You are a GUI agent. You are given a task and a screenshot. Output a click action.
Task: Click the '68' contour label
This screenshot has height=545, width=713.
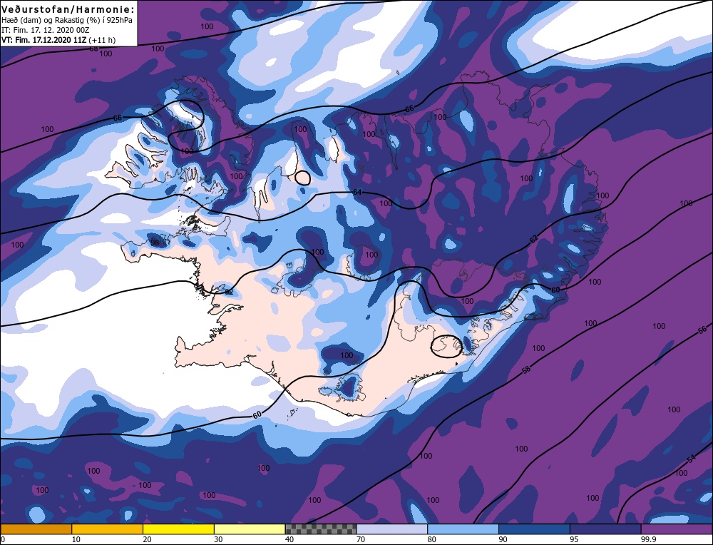(x=93, y=49)
